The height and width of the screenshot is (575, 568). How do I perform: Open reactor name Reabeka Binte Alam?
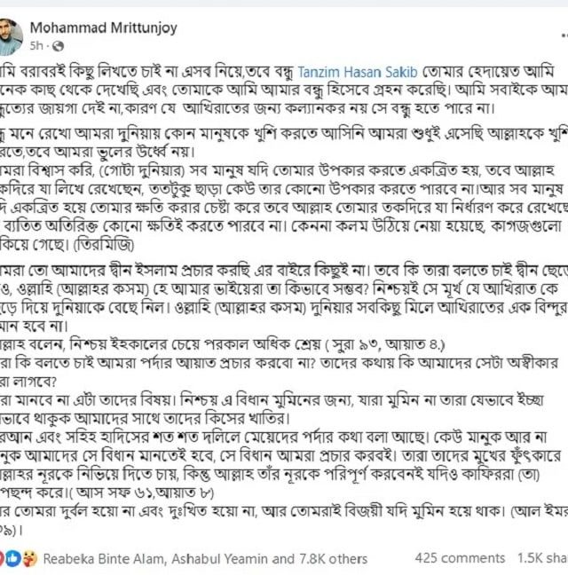[104, 559]
